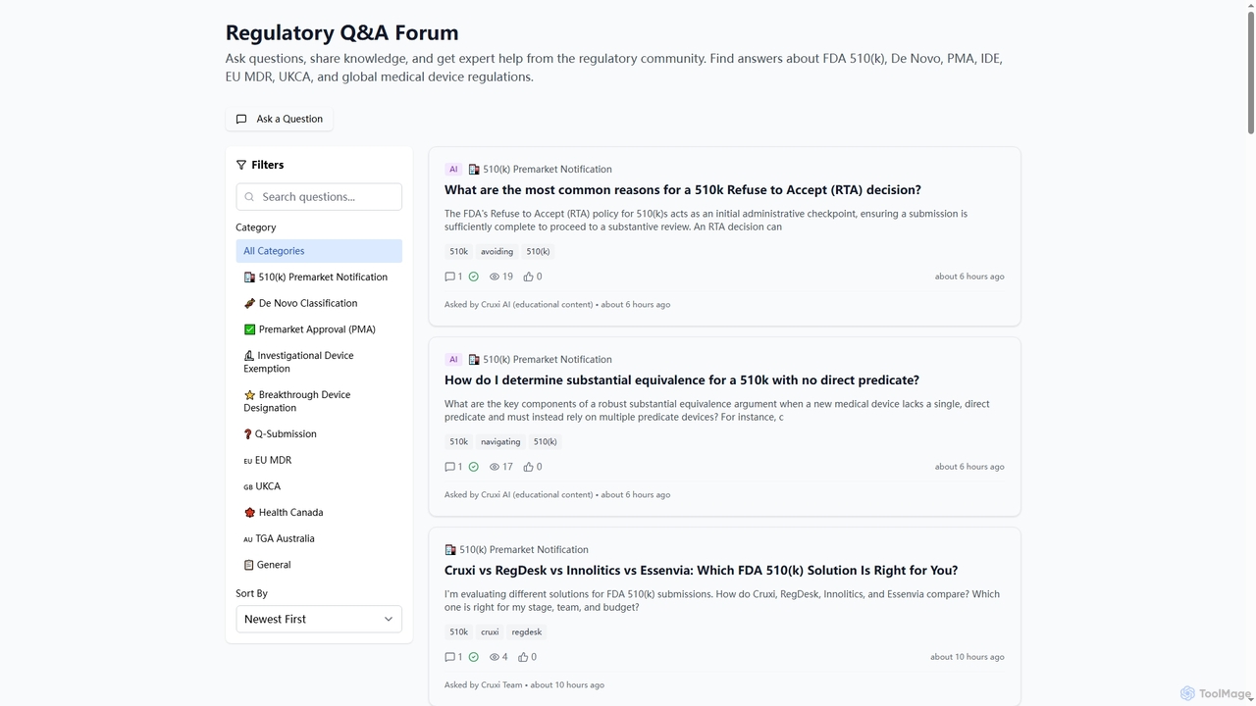1256x706 pixels.
Task: Click the maple leaf icon for Health Canada
Action: 249,512
